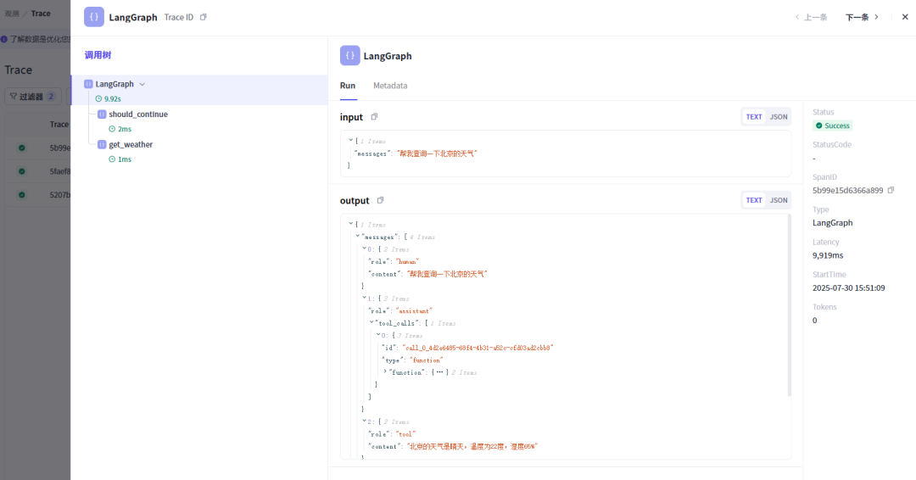Select should_continue in the call tree
Screen dimensions: 916x480
(137, 114)
